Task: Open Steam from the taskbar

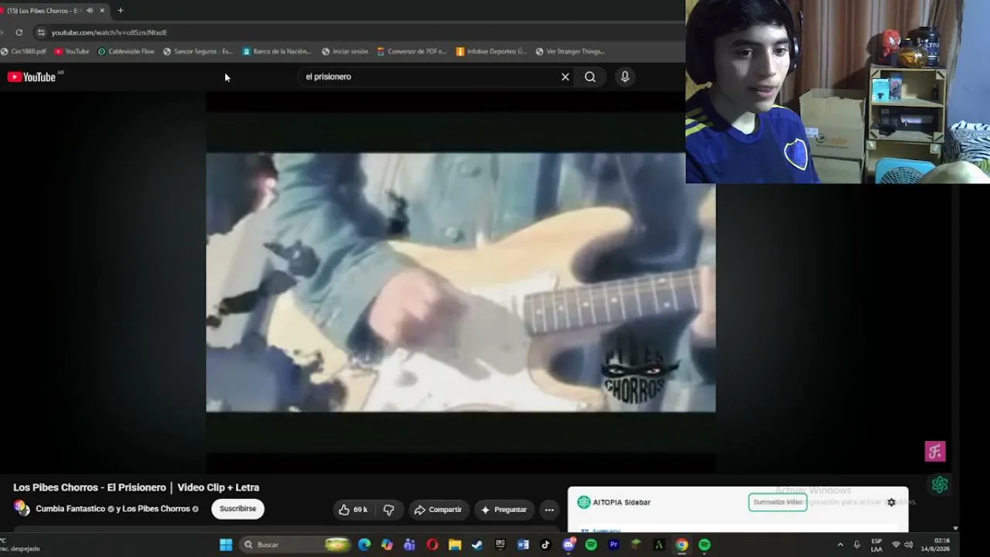Action: [x=477, y=545]
